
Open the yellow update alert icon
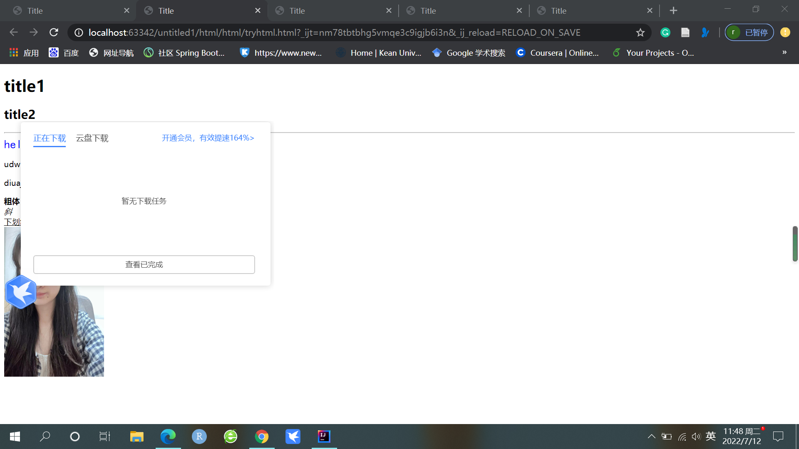(x=785, y=32)
